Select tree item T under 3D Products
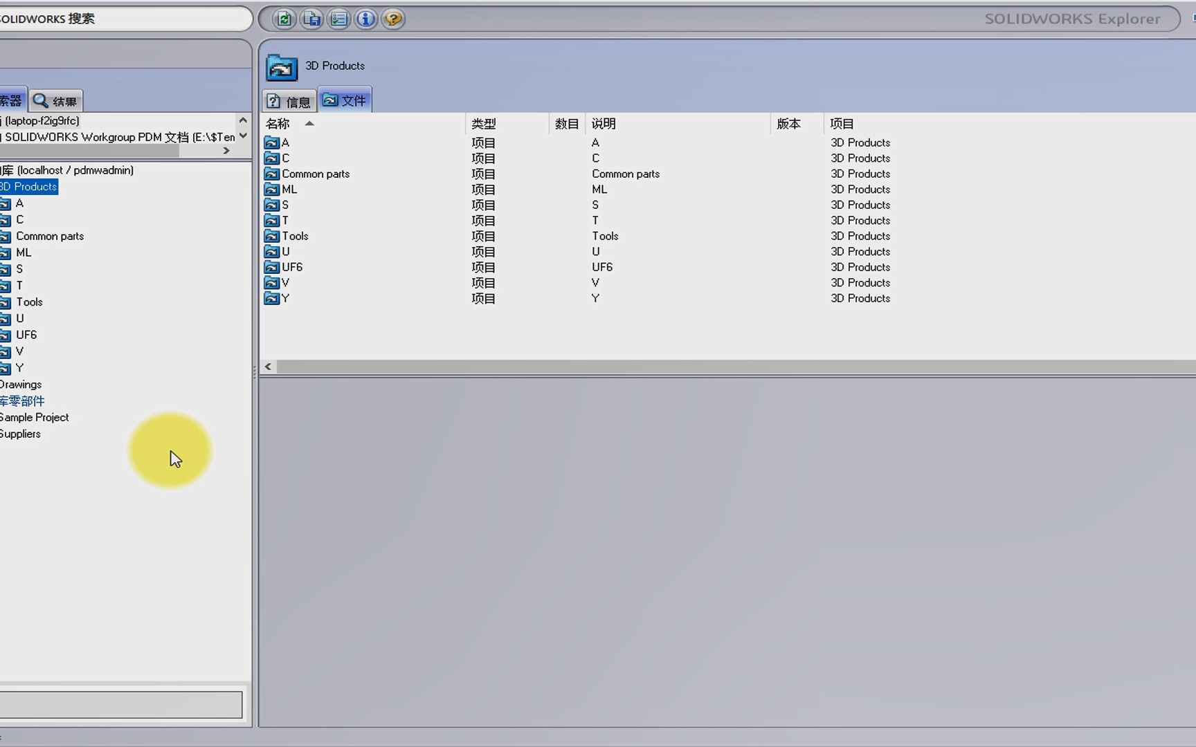Screen dimensions: 1196x747 click(19, 286)
